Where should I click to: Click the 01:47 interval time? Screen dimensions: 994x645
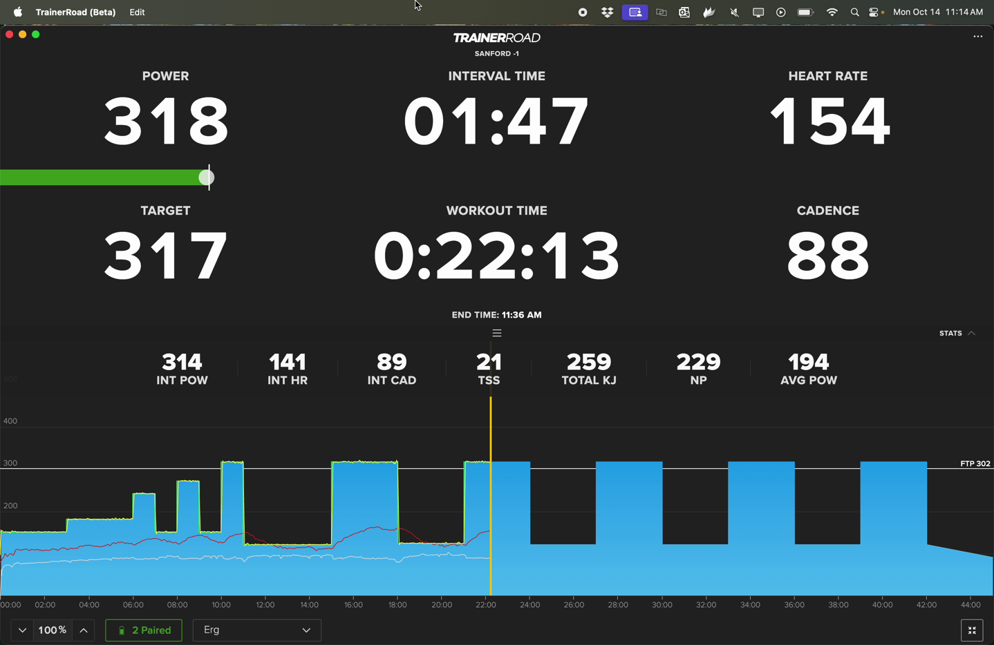click(x=497, y=122)
